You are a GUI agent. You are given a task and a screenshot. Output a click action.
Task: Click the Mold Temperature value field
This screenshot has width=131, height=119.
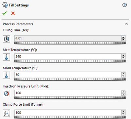click(x=68, y=75)
